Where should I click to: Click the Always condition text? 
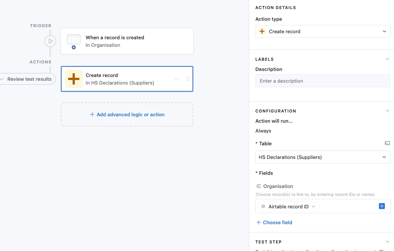pos(263,131)
